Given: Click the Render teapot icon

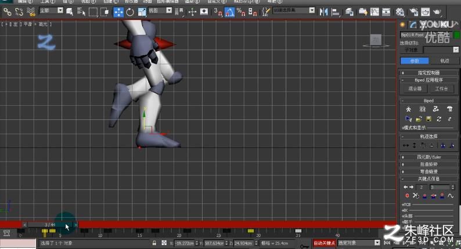Looking at the screenshot, I should 437,12.
